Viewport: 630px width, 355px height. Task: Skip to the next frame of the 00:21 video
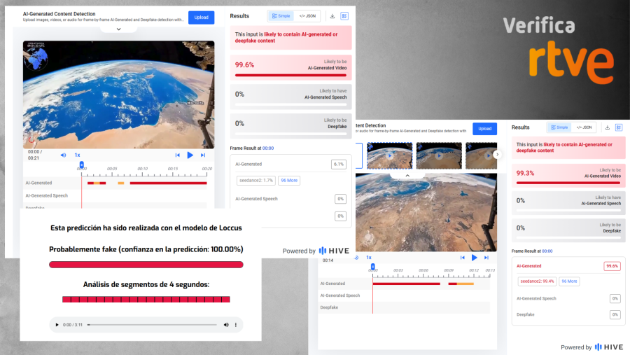click(x=203, y=155)
